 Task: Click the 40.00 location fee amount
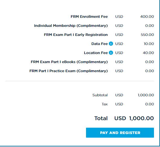pos(148,53)
